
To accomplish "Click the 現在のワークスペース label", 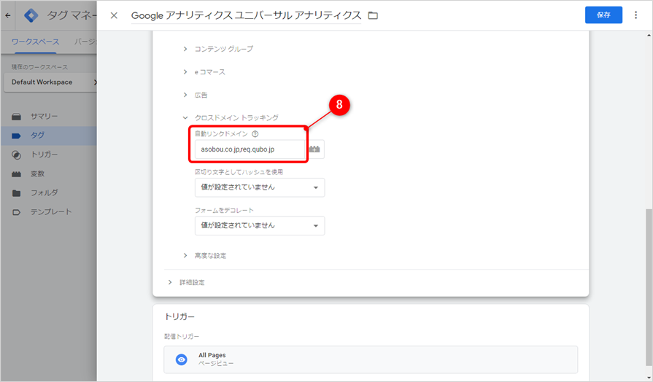I will pyautogui.click(x=39, y=67).
